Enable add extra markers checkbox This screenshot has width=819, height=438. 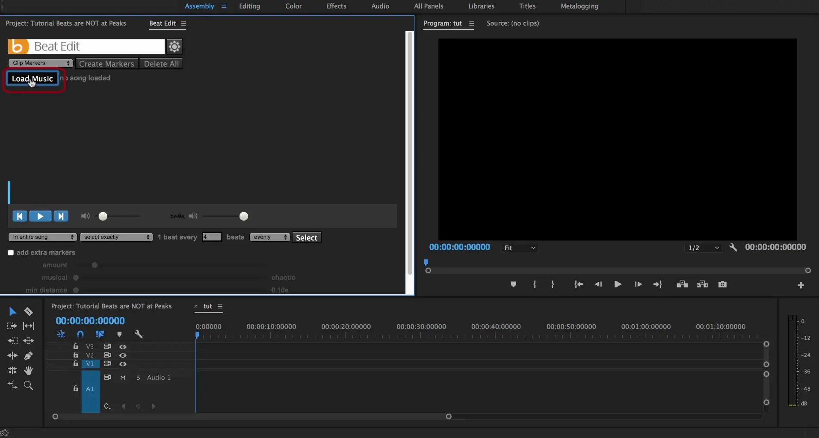[11, 253]
